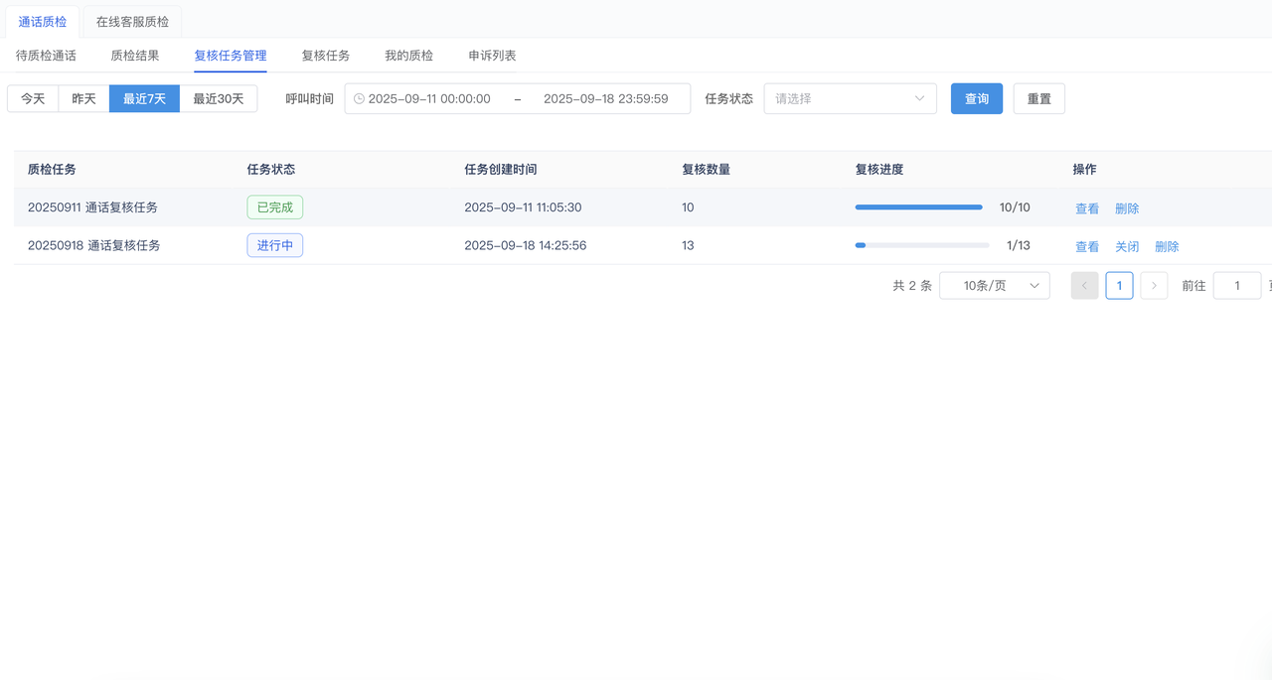Select the 今天 quick date filter
1272x680 pixels.
(x=33, y=99)
